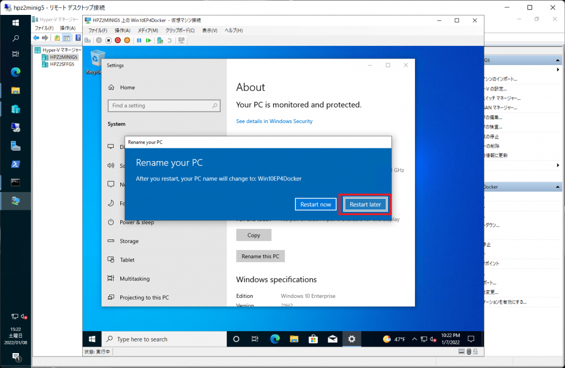
Task: Open See details in Windows Security link
Action: (274, 121)
